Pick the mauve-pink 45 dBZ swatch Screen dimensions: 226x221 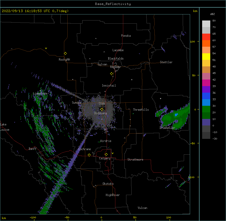(x=206, y=76)
